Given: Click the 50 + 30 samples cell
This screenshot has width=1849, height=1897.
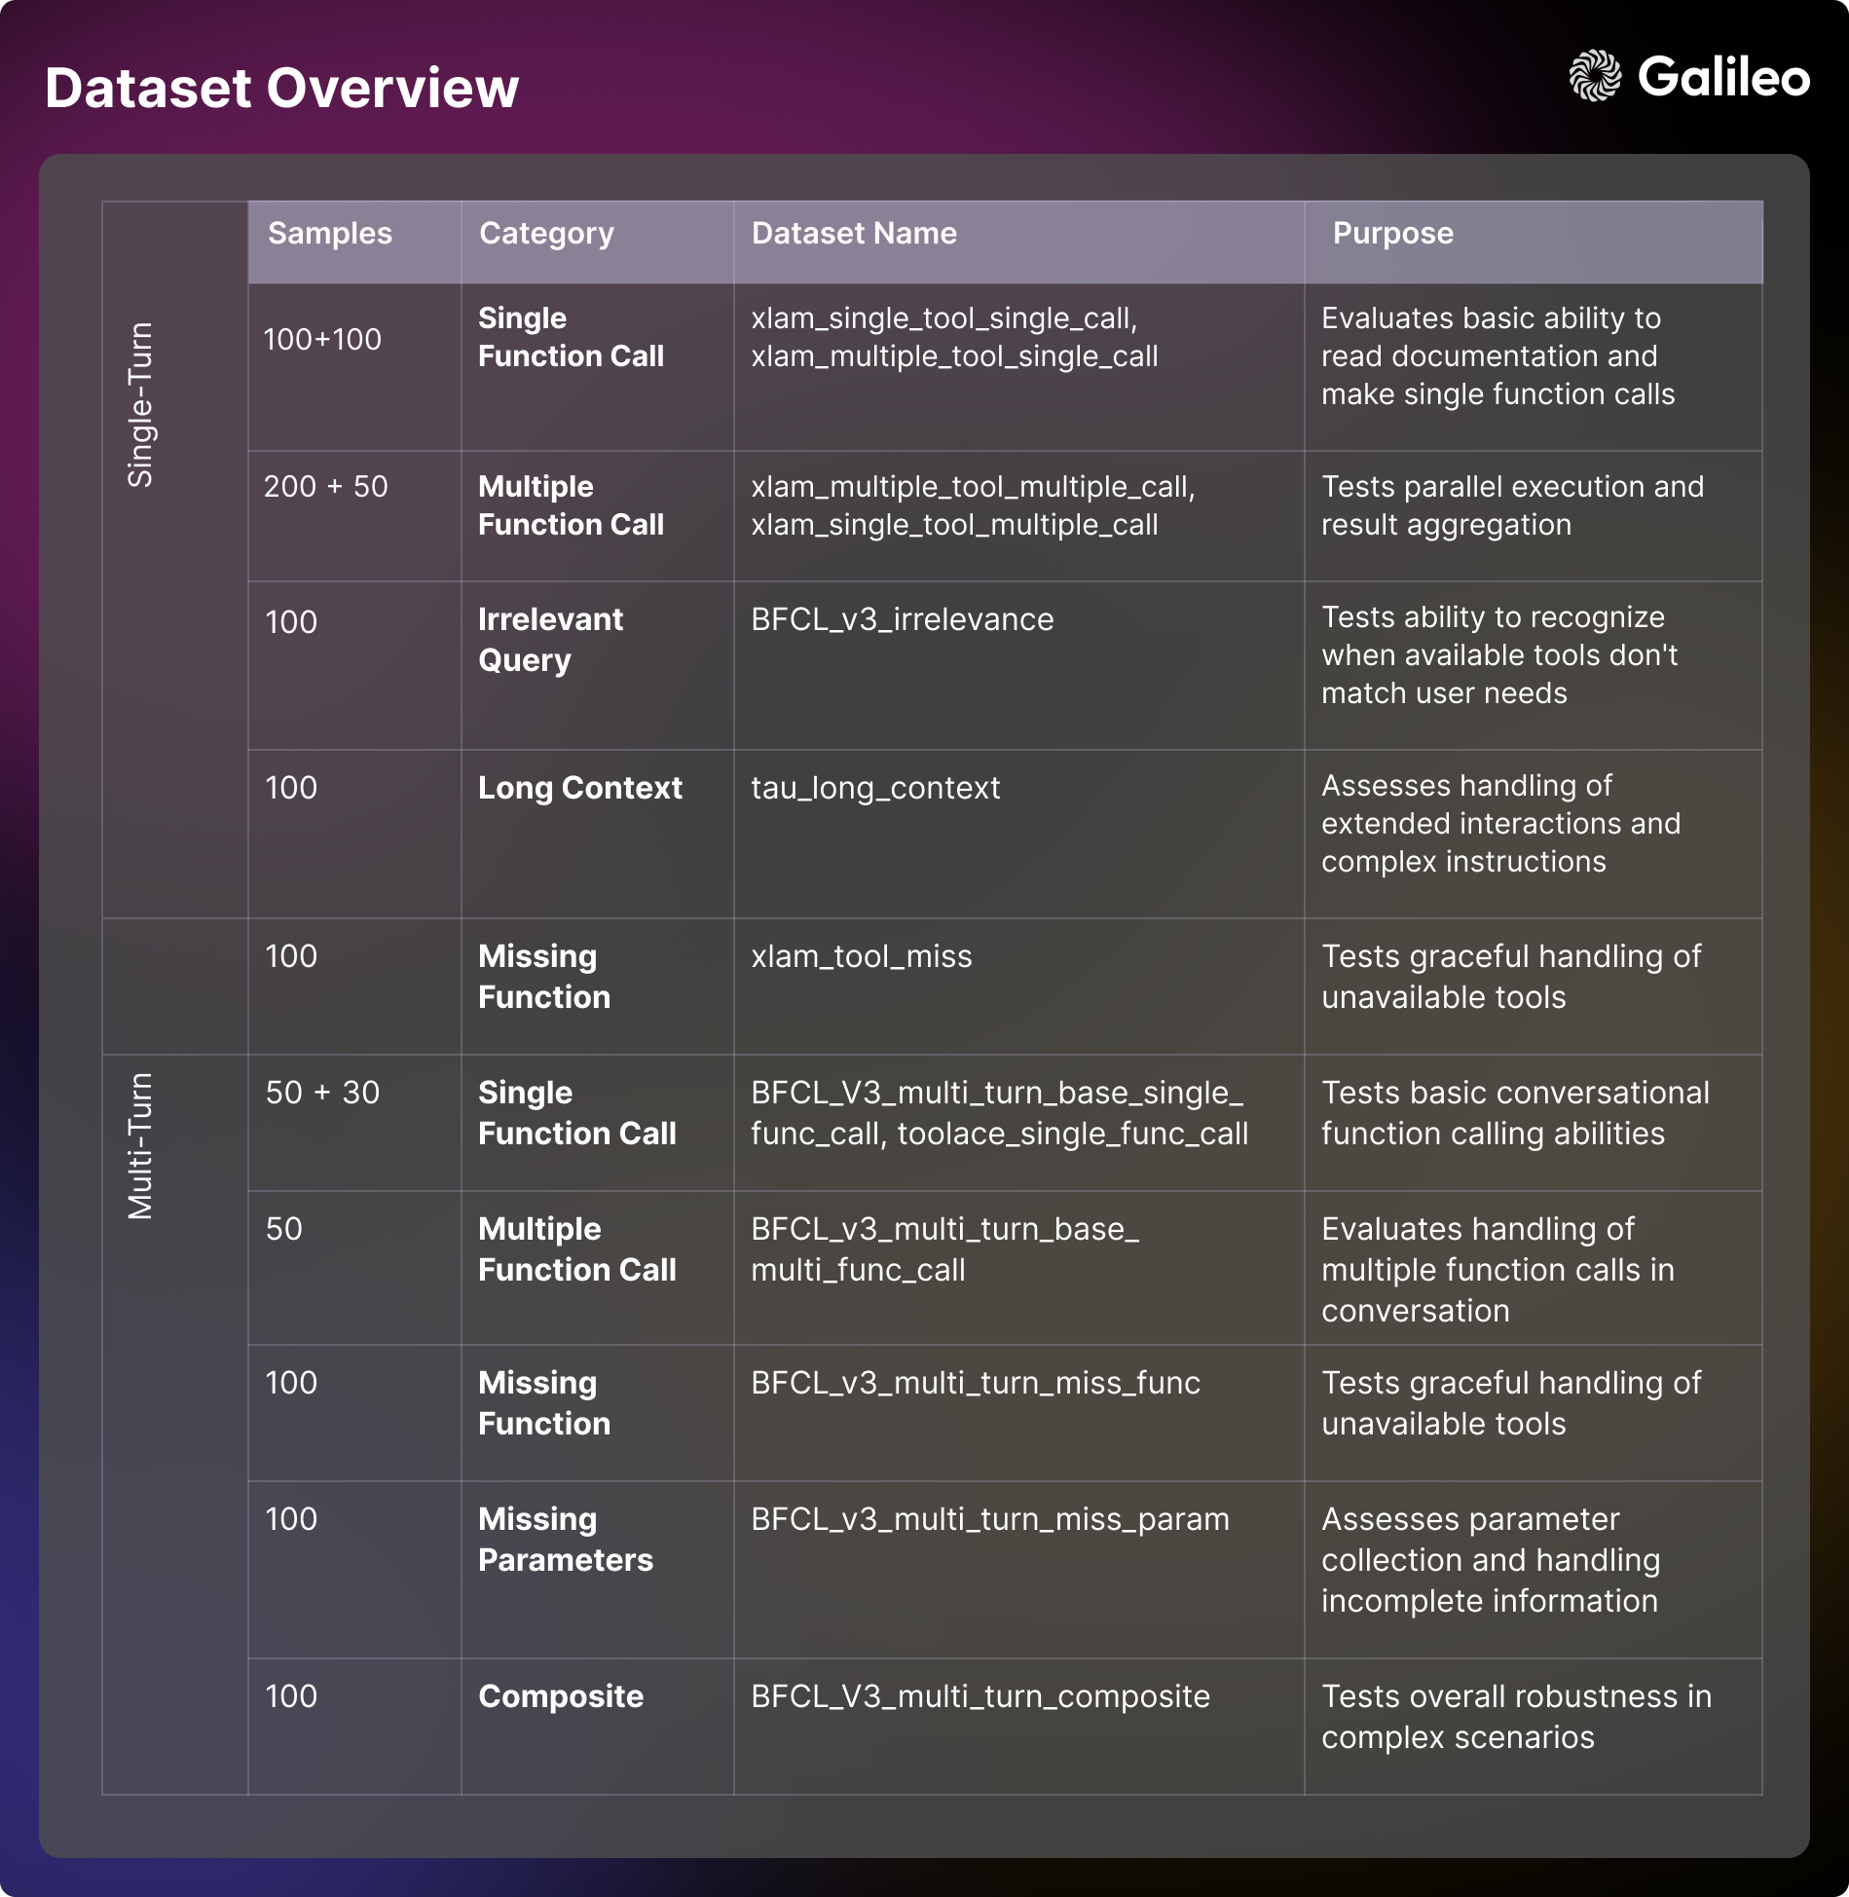Looking at the screenshot, I should [x=322, y=1093].
